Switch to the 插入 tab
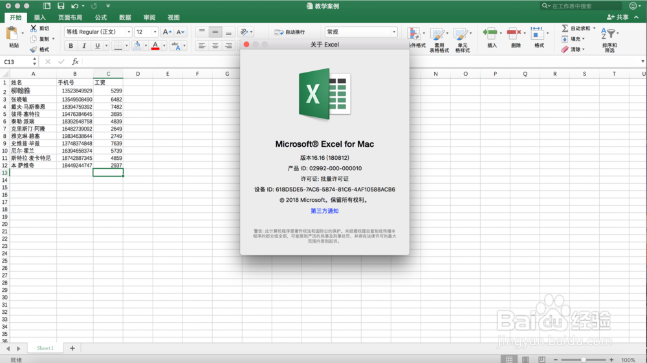This screenshot has width=647, height=363. pyautogui.click(x=39, y=17)
